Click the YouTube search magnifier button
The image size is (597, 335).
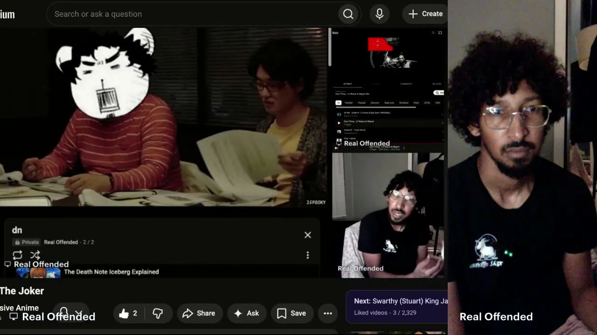[x=348, y=14]
